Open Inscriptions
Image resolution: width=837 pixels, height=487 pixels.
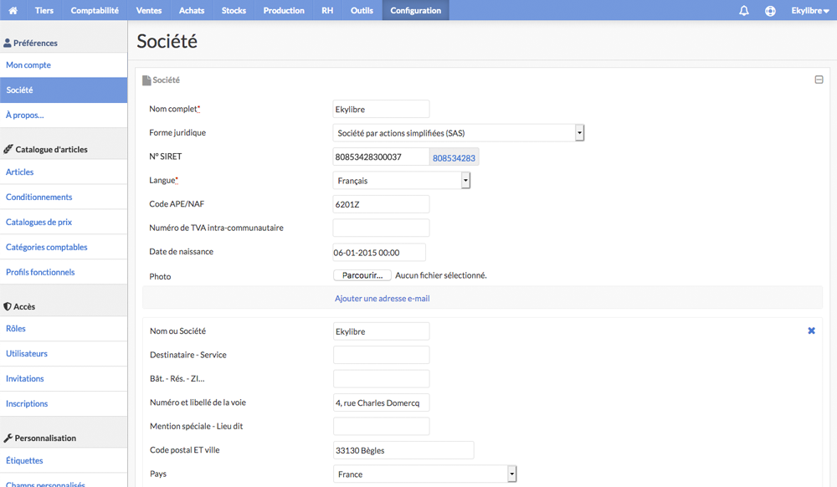pos(64,404)
